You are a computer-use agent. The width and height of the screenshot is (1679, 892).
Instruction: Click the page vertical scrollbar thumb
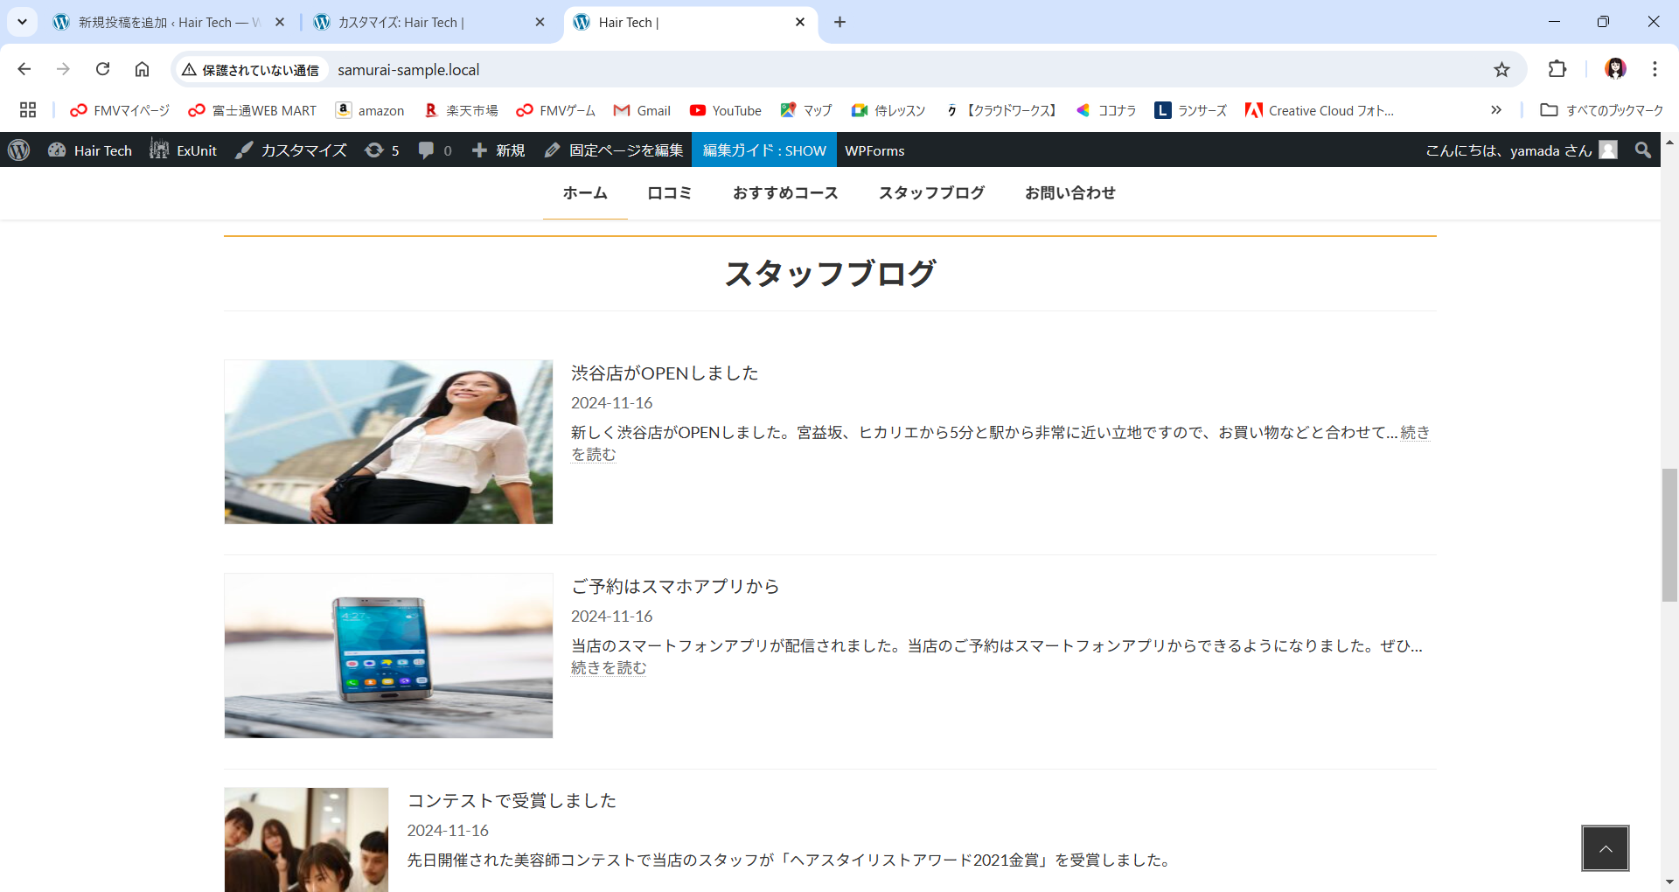click(x=1669, y=535)
